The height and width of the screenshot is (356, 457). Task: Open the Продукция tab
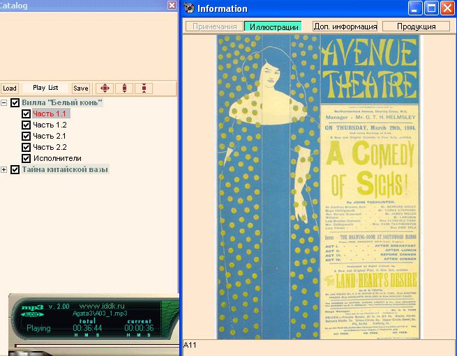click(416, 26)
